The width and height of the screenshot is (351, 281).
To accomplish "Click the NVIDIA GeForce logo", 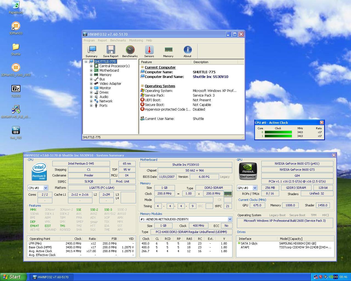I will coord(248,171).
